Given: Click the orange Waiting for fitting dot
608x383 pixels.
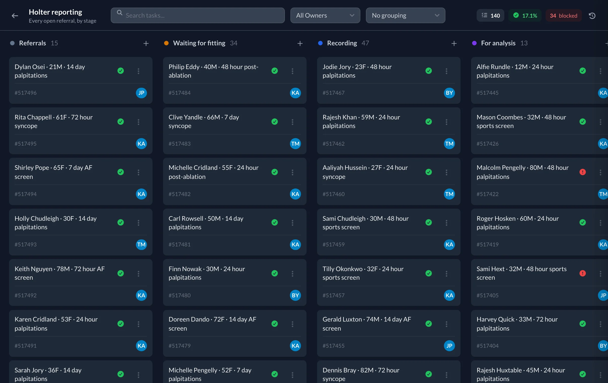Looking at the screenshot, I should point(166,43).
